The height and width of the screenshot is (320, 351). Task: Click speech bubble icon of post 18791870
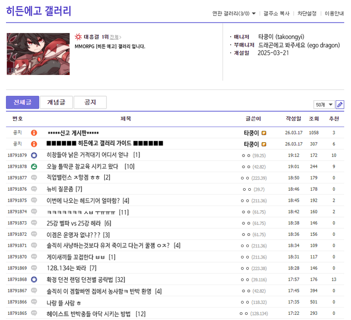[34, 256]
